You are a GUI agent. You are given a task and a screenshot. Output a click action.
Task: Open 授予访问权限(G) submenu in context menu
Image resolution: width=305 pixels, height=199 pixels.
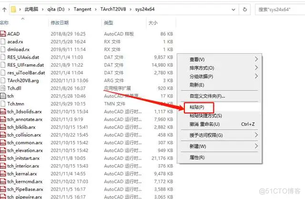(x=219, y=135)
